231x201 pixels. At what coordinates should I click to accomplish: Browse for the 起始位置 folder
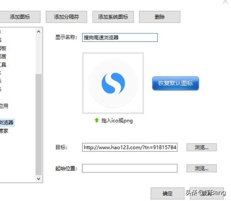[201, 168]
